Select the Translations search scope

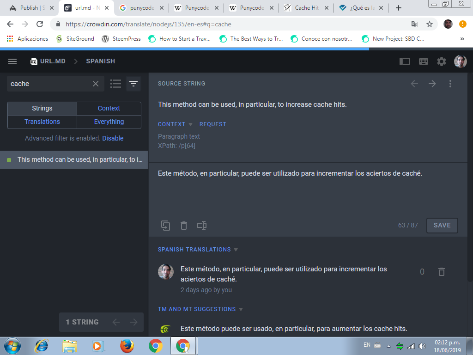(42, 122)
